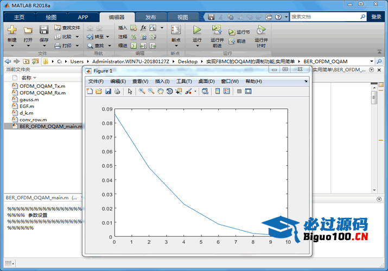Switch to the 发布 (Publish) tab
388x271 pixels.
(151, 17)
